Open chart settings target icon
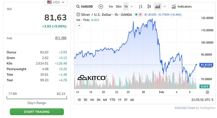This screenshot has height=118, width=217. tap(207, 92)
